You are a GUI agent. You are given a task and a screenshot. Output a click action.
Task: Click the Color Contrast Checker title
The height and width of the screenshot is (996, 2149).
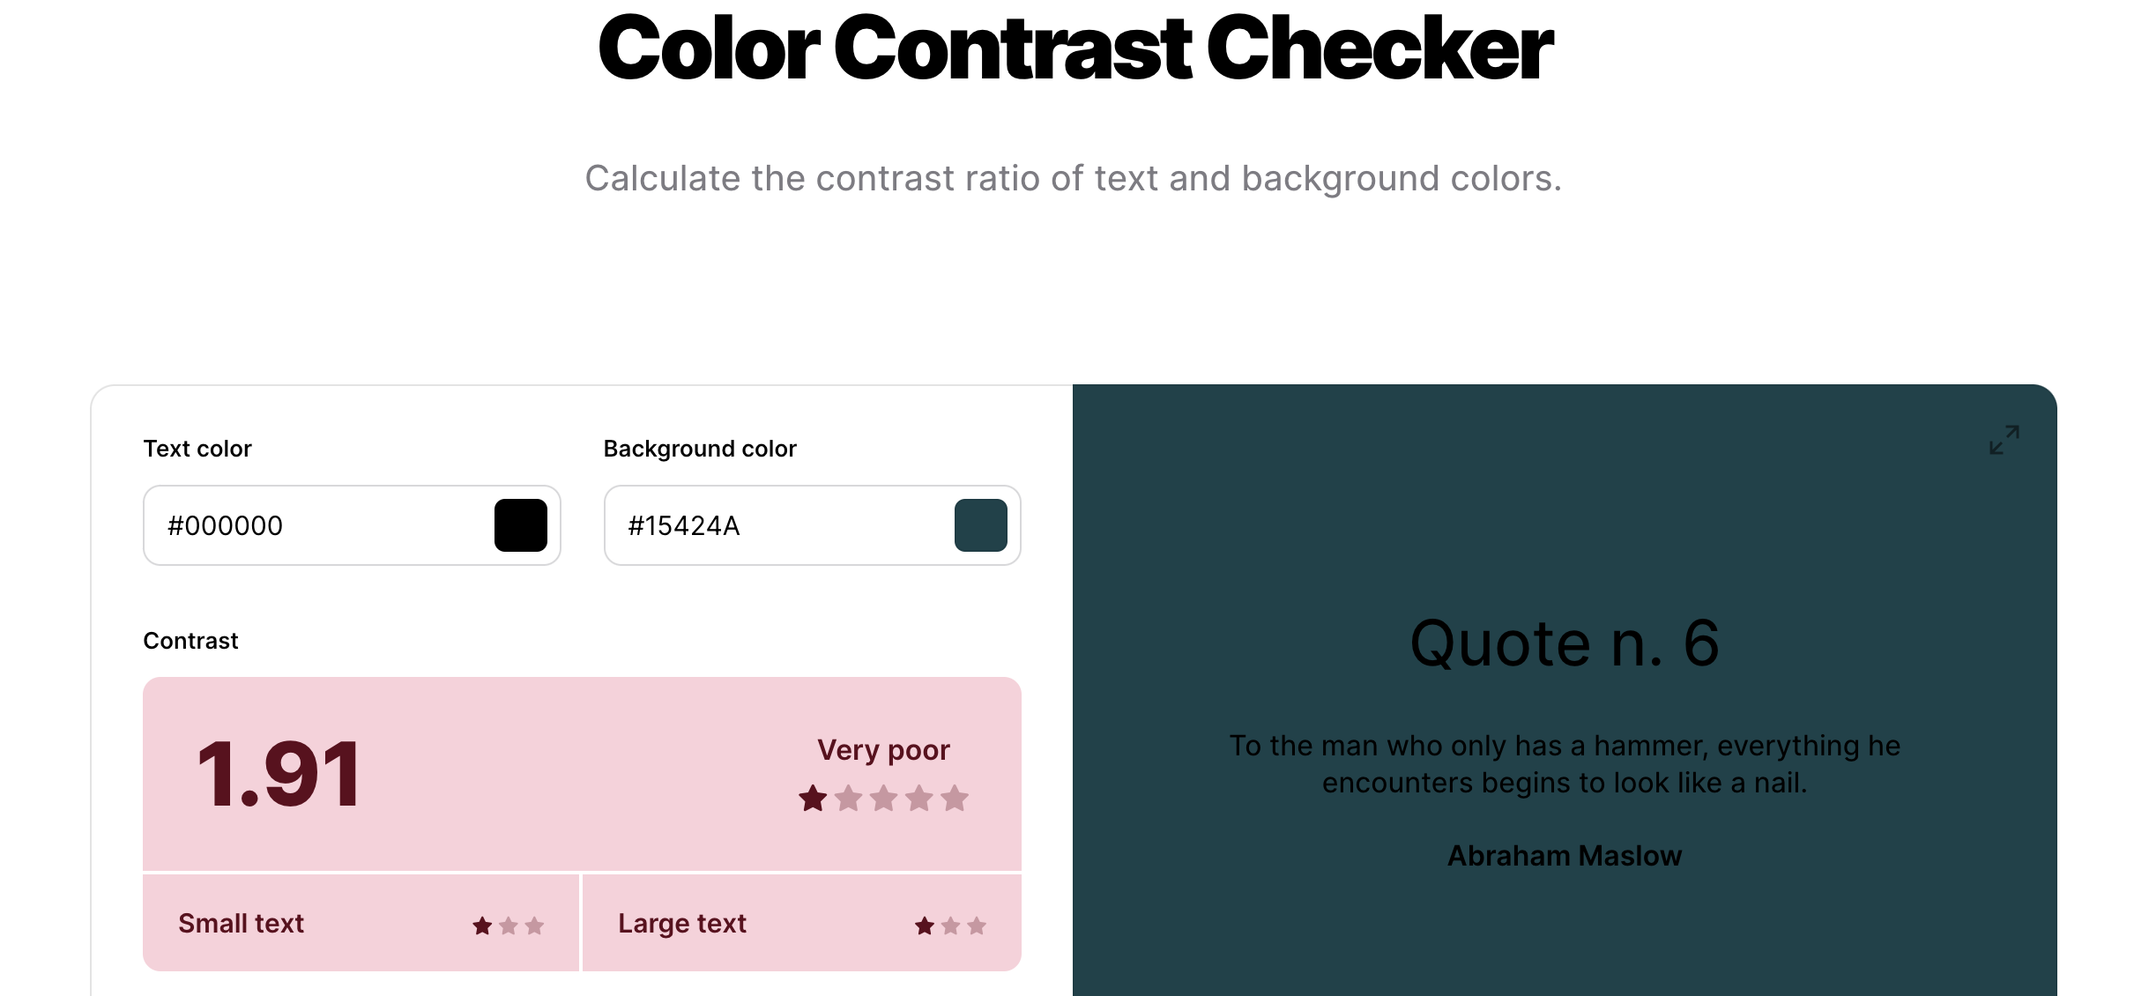(1074, 48)
